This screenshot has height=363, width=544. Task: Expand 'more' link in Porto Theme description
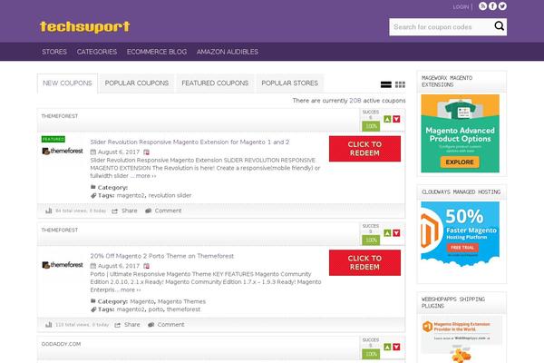[x=131, y=289]
